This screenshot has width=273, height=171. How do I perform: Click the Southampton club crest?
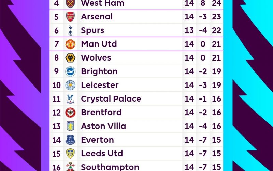[70, 167]
